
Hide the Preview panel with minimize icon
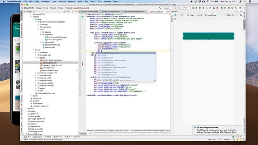pos(241,12)
